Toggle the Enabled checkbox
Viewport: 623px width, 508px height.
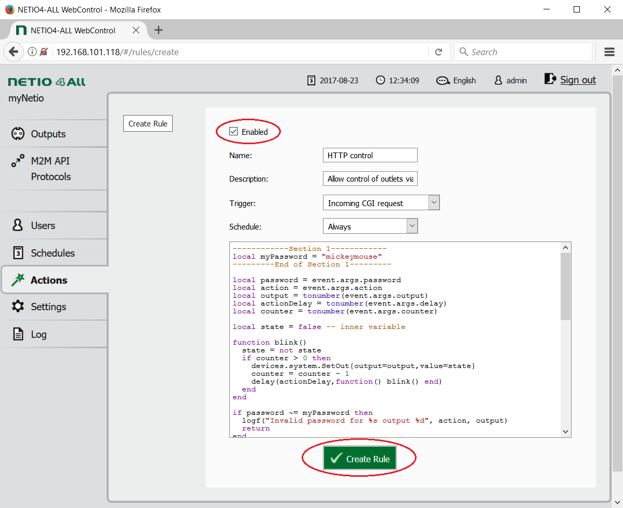click(x=233, y=132)
